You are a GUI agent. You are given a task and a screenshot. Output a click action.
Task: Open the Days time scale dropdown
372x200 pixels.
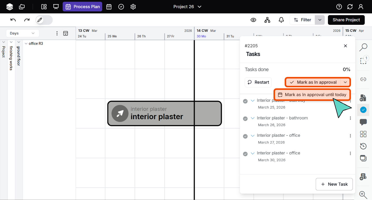pos(23,33)
